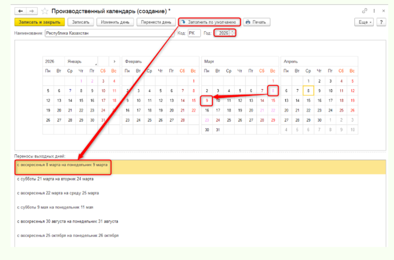Image resolution: width=394 pixels, height=260 pixels.
Task: Click into the Наименование input field
Action: click(x=109, y=33)
